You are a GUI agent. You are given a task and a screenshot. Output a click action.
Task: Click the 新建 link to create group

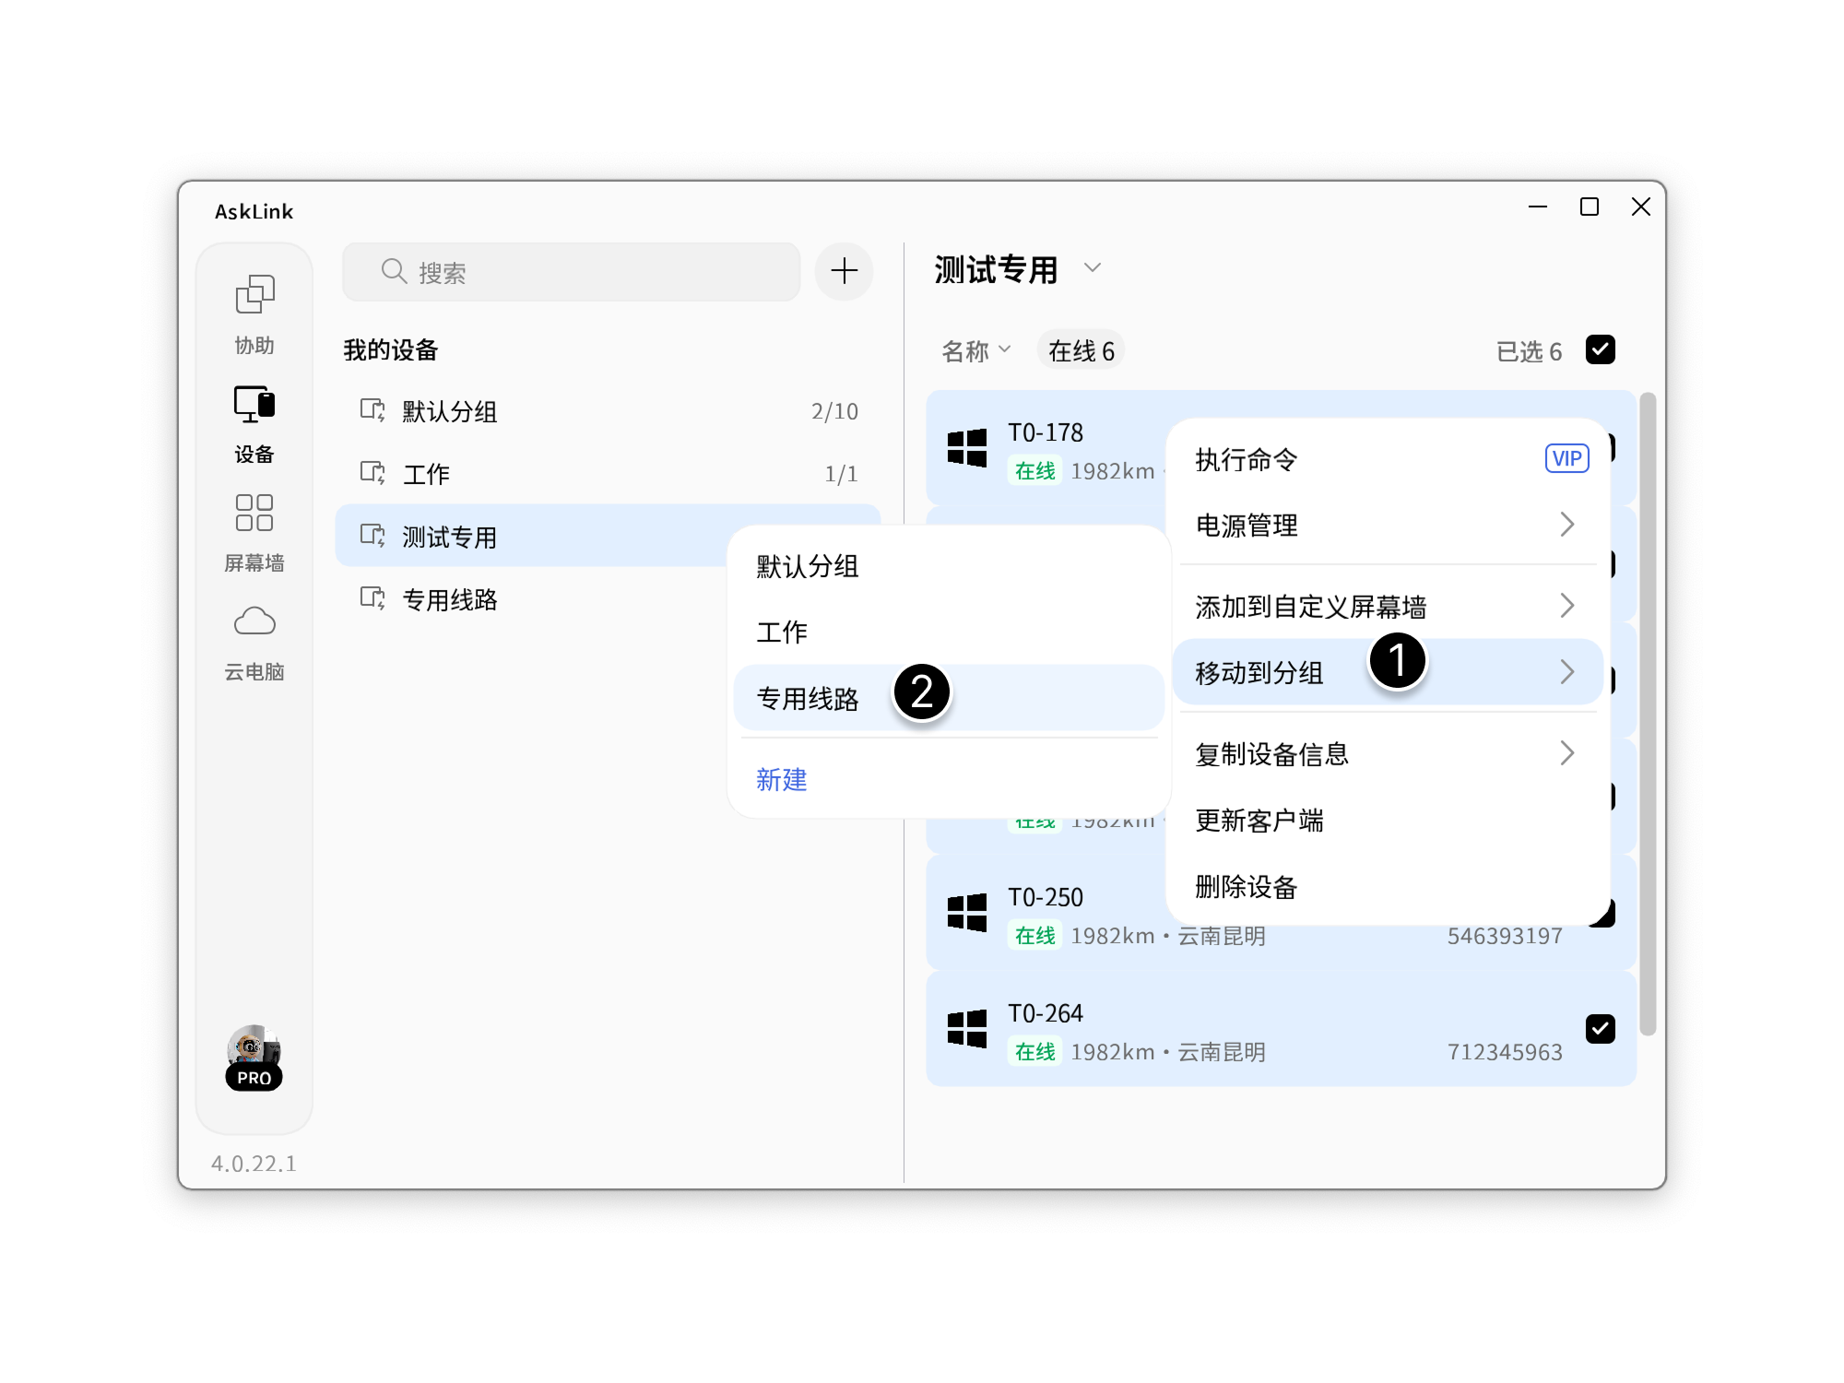(x=780, y=780)
